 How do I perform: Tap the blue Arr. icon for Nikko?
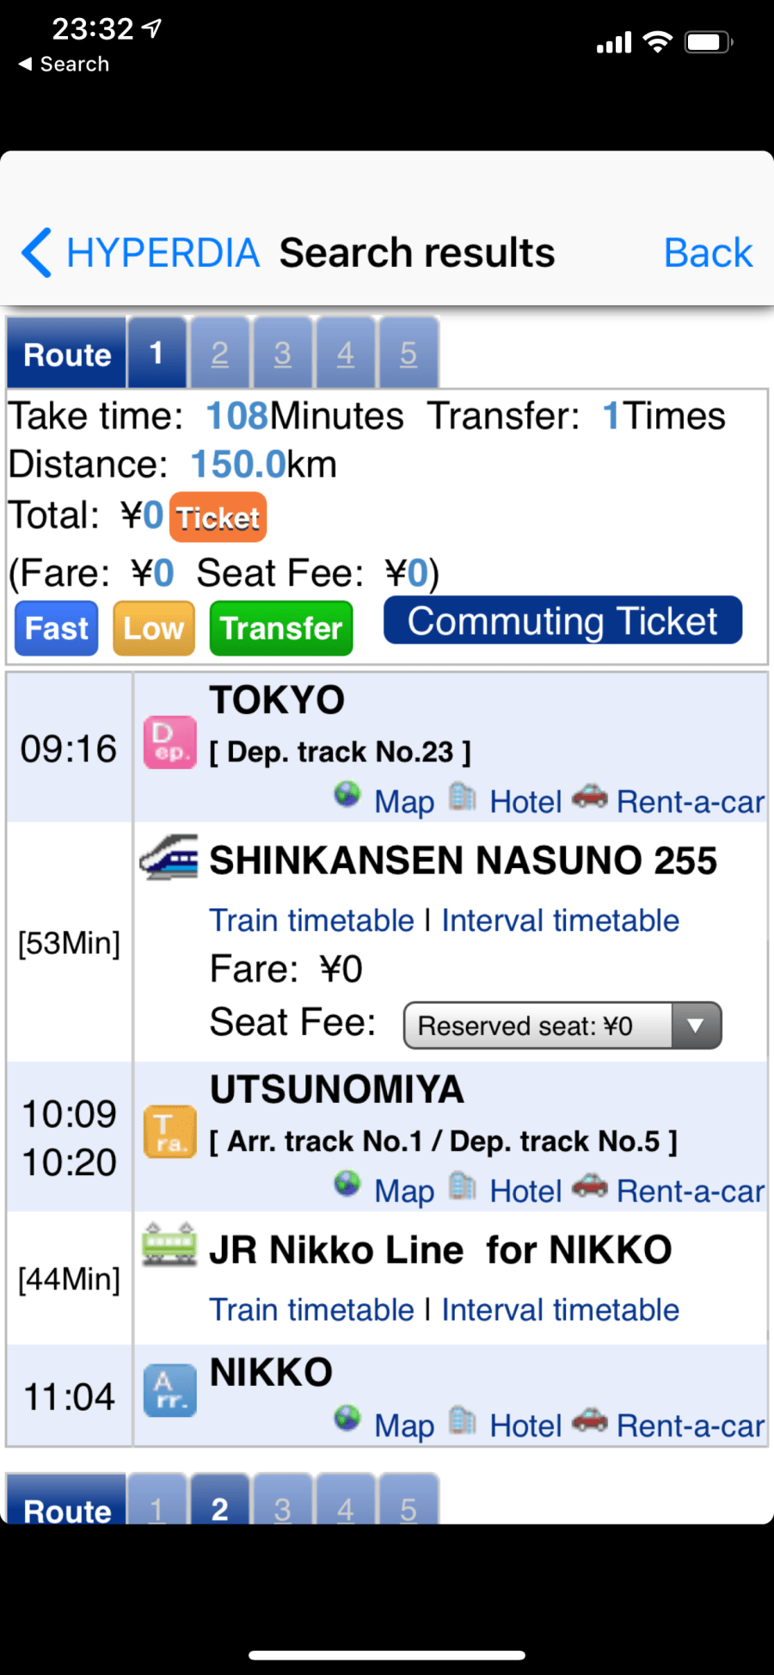point(169,1390)
